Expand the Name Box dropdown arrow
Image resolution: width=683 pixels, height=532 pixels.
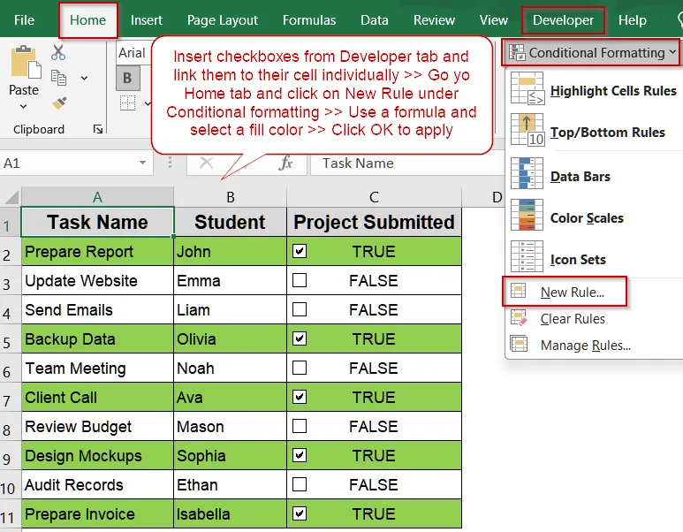142,163
